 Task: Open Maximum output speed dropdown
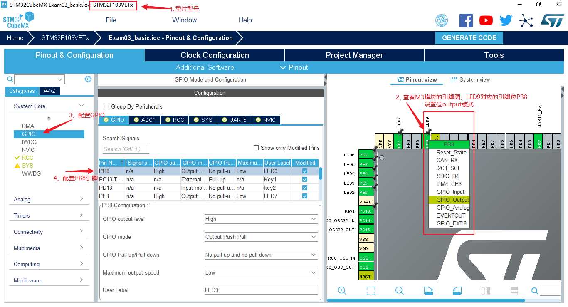pyautogui.click(x=261, y=272)
